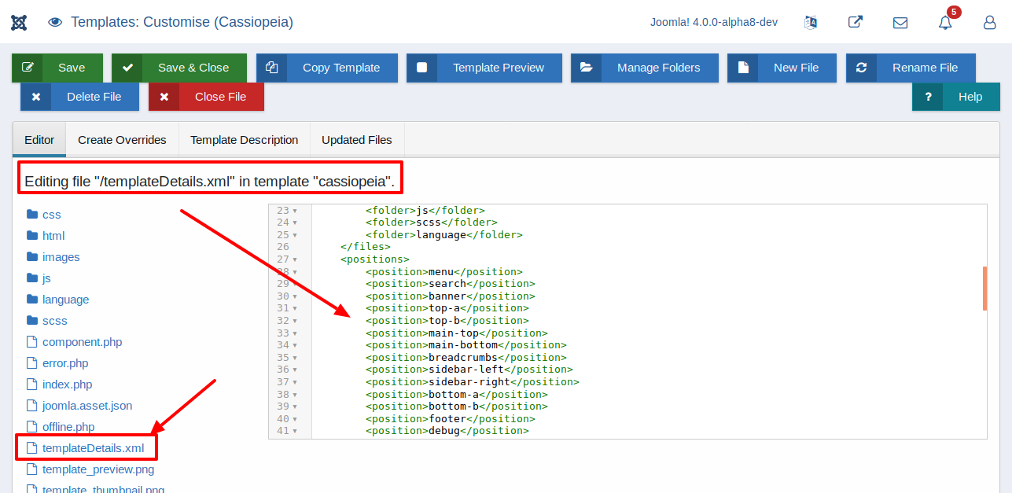Open private messages envelope icon

coord(900,23)
